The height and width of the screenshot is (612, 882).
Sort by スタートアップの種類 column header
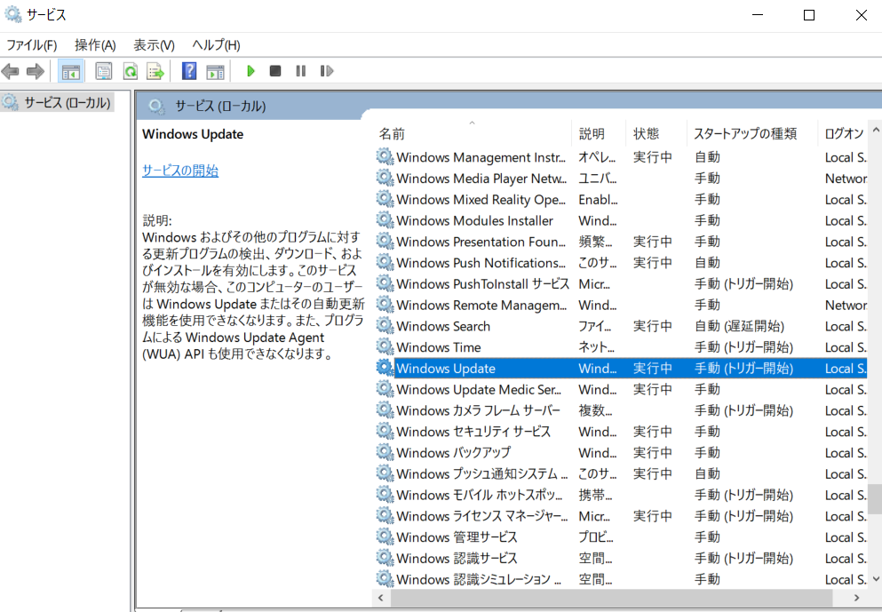[751, 134]
